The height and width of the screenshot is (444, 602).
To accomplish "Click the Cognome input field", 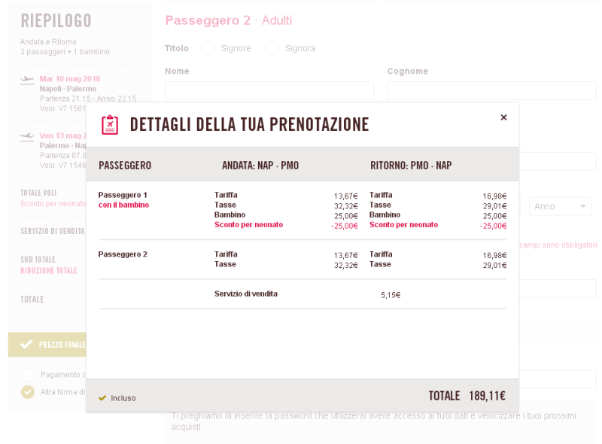I will [492, 90].
